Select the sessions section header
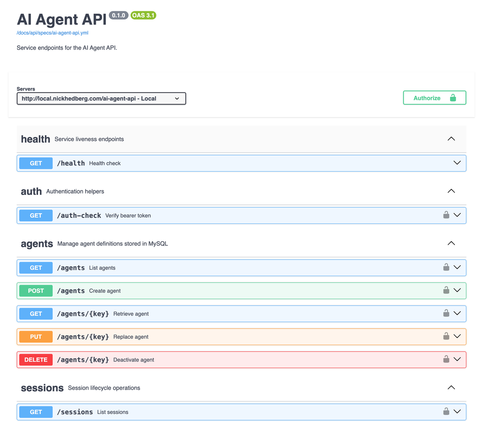 tap(42, 388)
